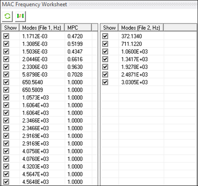Viewport: 198px width, 186px height.
Task: Click the Show header in File 1 table
Action: click(x=10, y=28)
